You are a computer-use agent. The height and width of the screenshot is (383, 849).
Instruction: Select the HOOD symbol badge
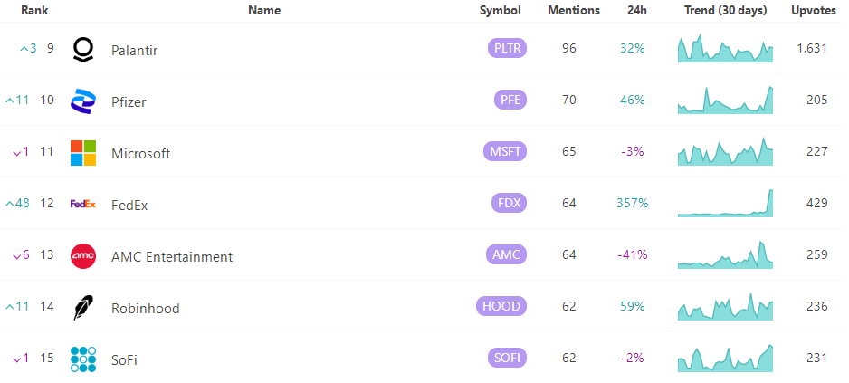pos(501,306)
